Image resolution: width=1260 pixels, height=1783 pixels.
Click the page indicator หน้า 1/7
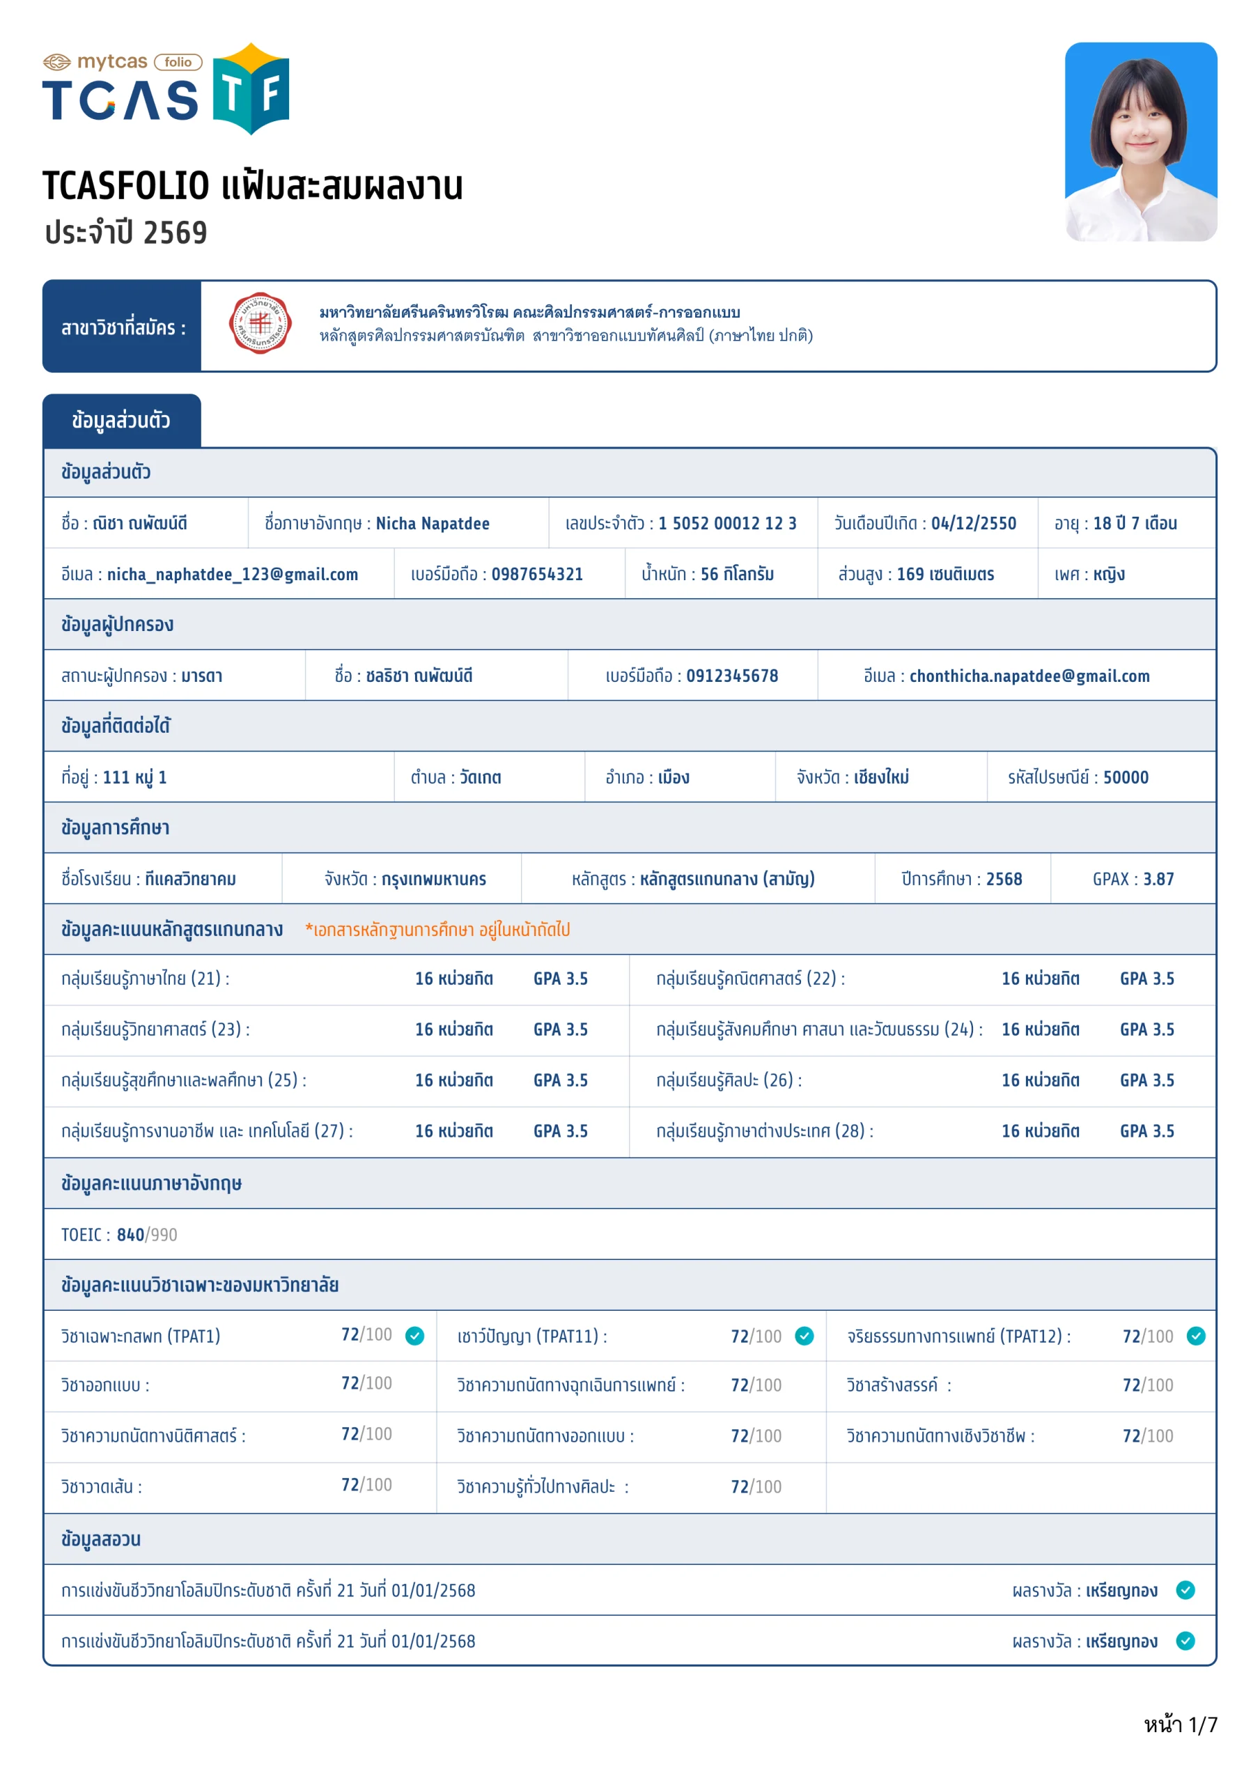[x=1179, y=1724]
